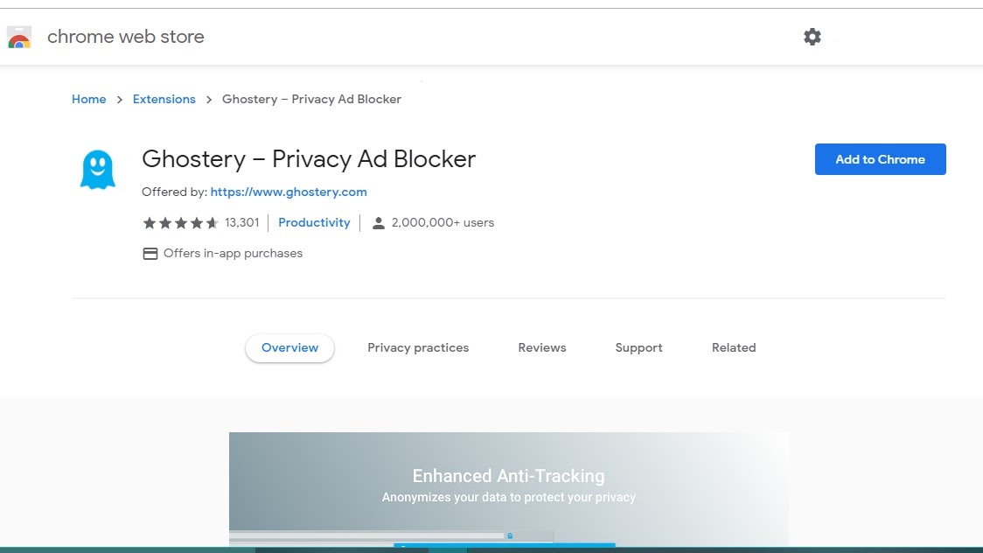Click the in-app purchases card icon
The image size is (983, 553).
pyautogui.click(x=150, y=253)
